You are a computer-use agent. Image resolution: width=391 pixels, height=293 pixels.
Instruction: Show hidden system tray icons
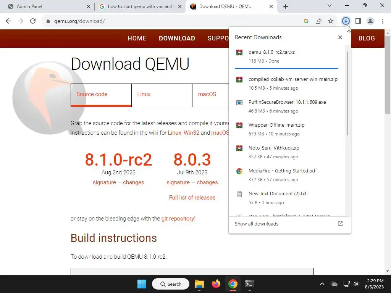[x=322, y=284]
